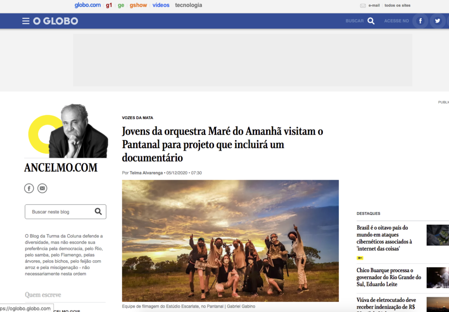Go to globo.com in top bar
Screen dimensions: 449x312
pos(88,5)
